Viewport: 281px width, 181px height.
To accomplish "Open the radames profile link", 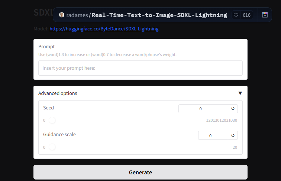I will [x=77, y=15].
